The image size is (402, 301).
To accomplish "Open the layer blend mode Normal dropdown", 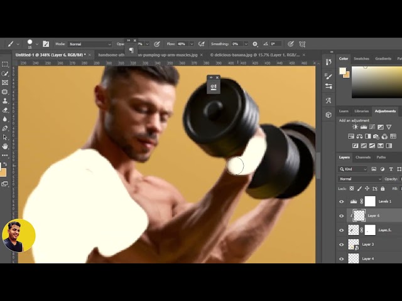I will (360, 179).
